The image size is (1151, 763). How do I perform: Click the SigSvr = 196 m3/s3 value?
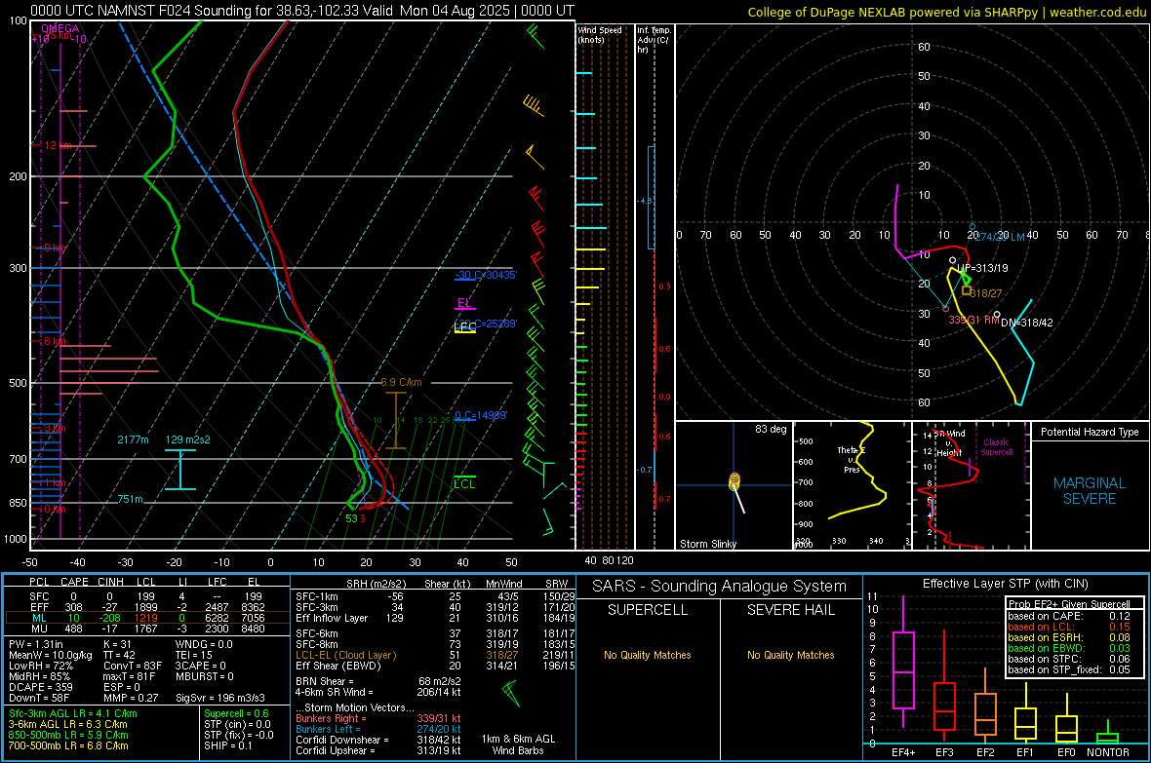point(220,698)
